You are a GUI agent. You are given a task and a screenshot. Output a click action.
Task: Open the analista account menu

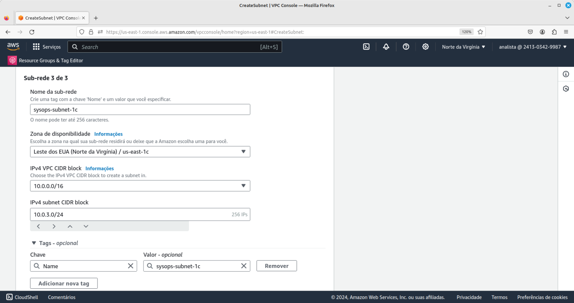point(533,47)
